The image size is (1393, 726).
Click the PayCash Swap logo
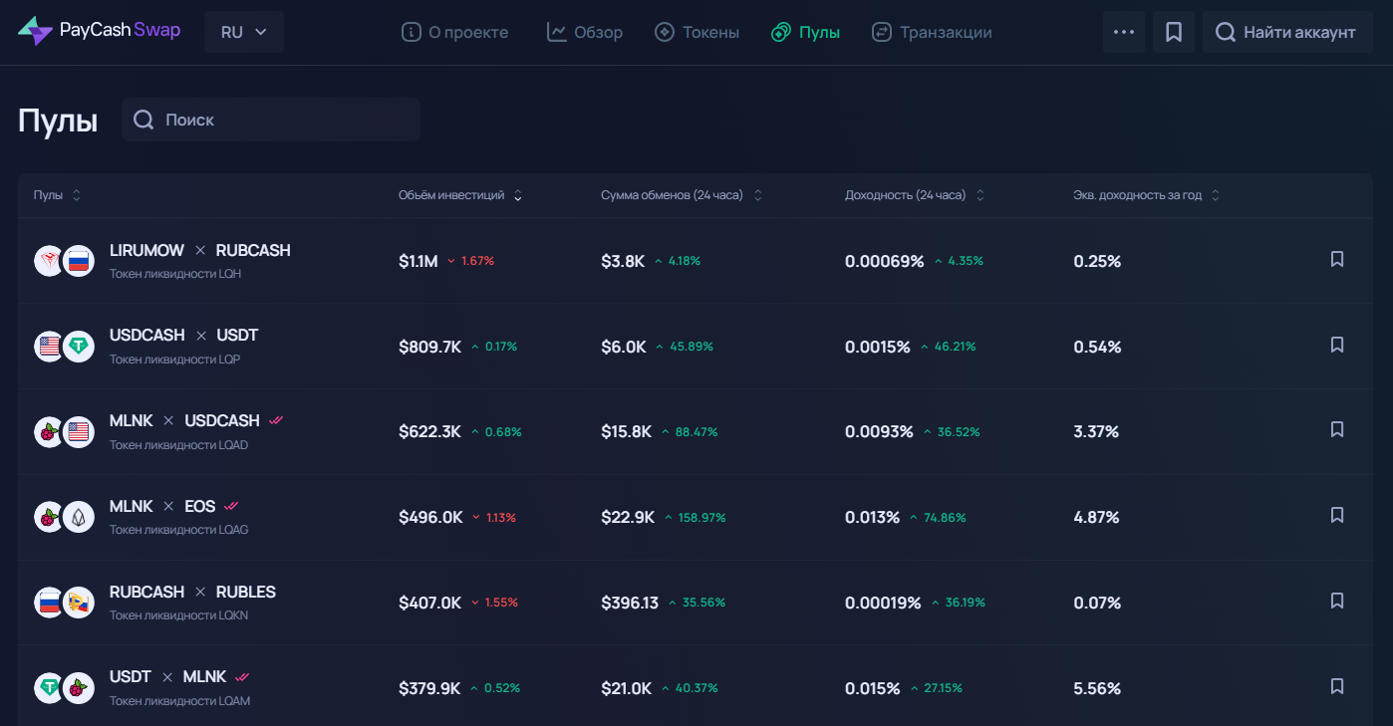[x=100, y=31]
